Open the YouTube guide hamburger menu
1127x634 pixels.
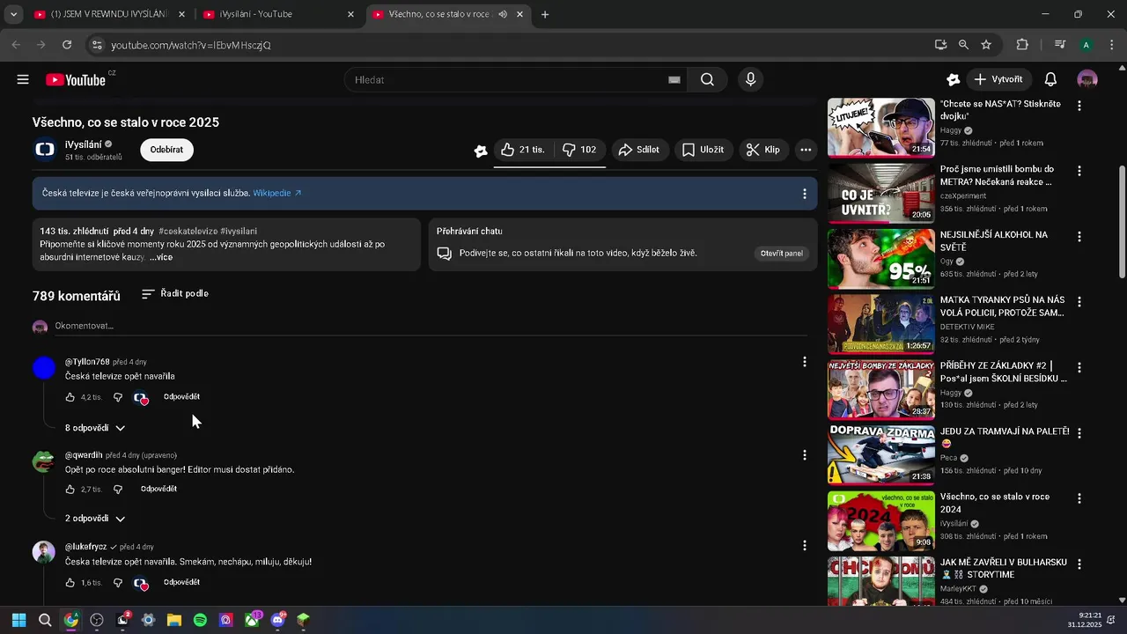(x=23, y=79)
